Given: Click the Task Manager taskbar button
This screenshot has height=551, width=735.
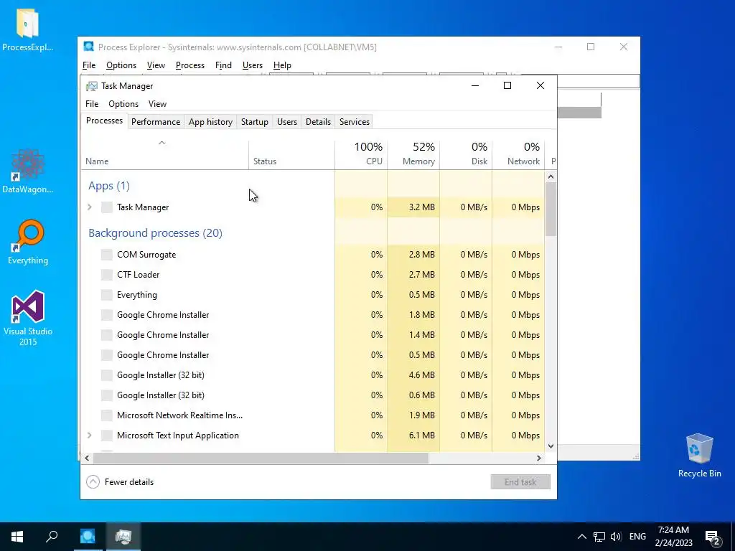Looking at the screenshot, I should coord(123,537).
